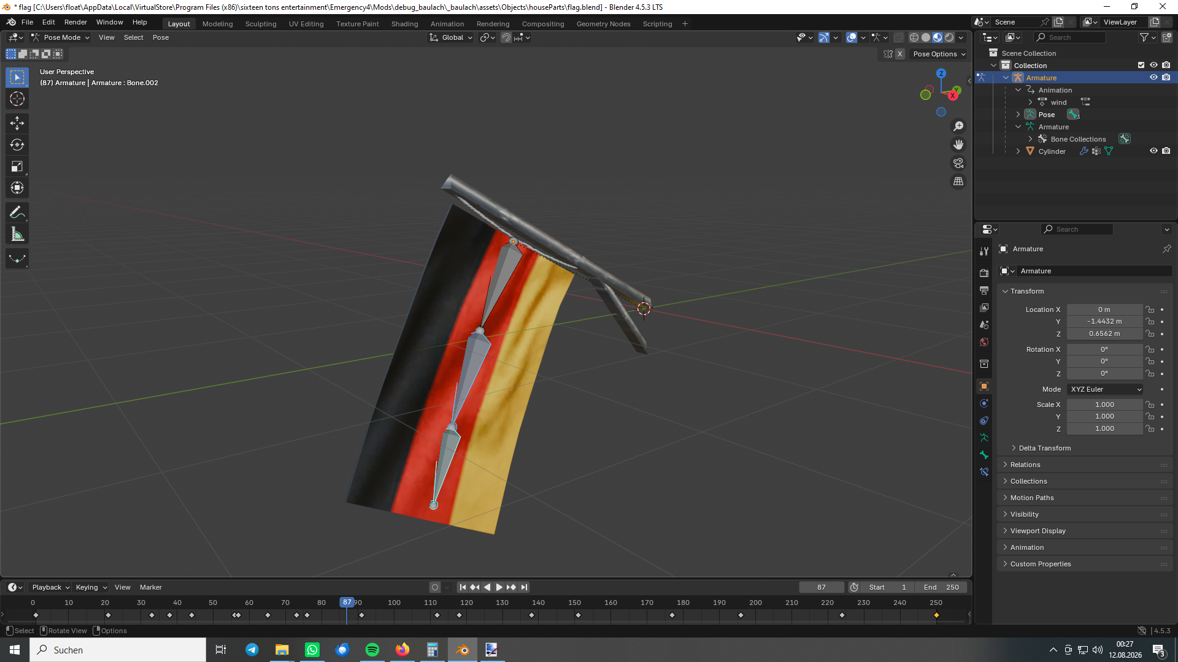The image size is (1178, 662).
Task: Toggle the Collection viewport visibility eye
Action: click(x=1153, y=66)
